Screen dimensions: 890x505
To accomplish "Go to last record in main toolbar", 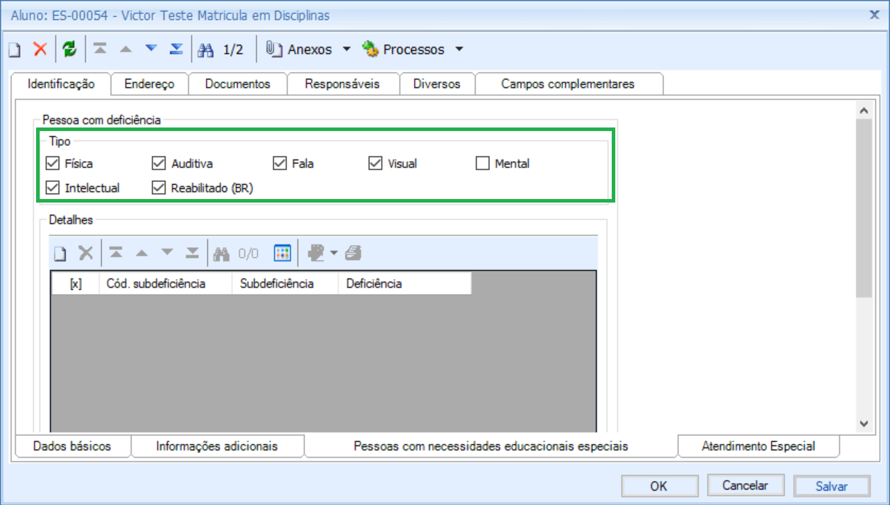I will [x=176, y=50].
